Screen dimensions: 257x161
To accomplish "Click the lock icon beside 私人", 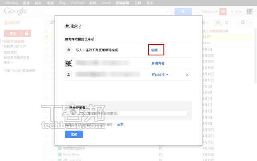I will click(69, 50).
